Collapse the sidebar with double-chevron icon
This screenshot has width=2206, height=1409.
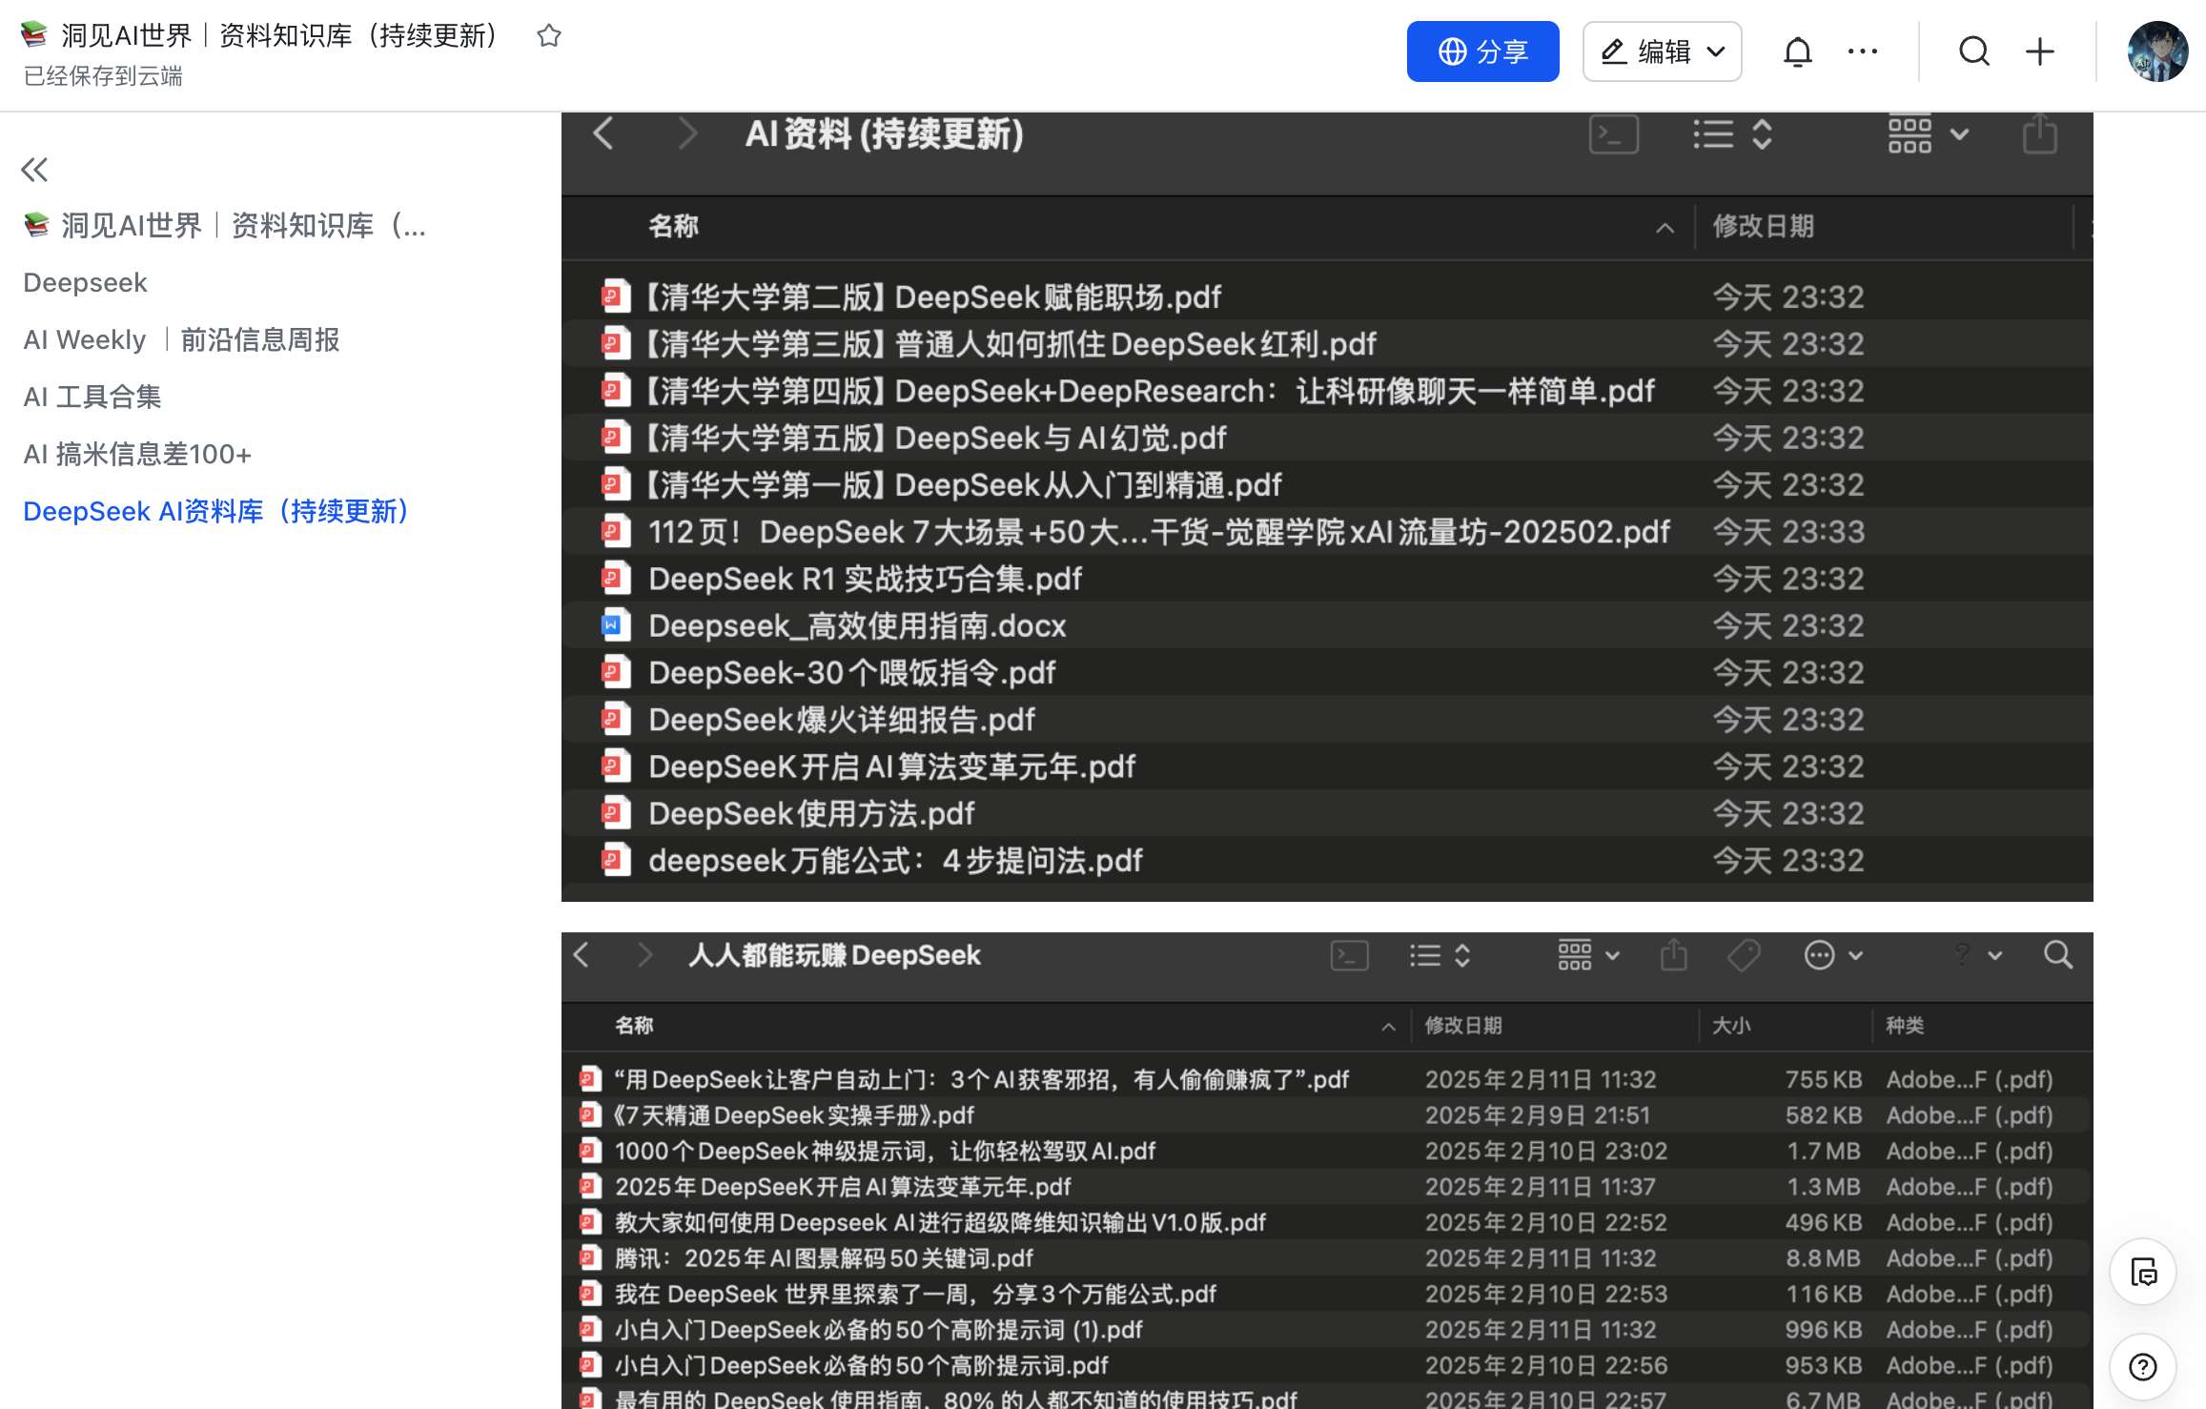click(34, 170)
